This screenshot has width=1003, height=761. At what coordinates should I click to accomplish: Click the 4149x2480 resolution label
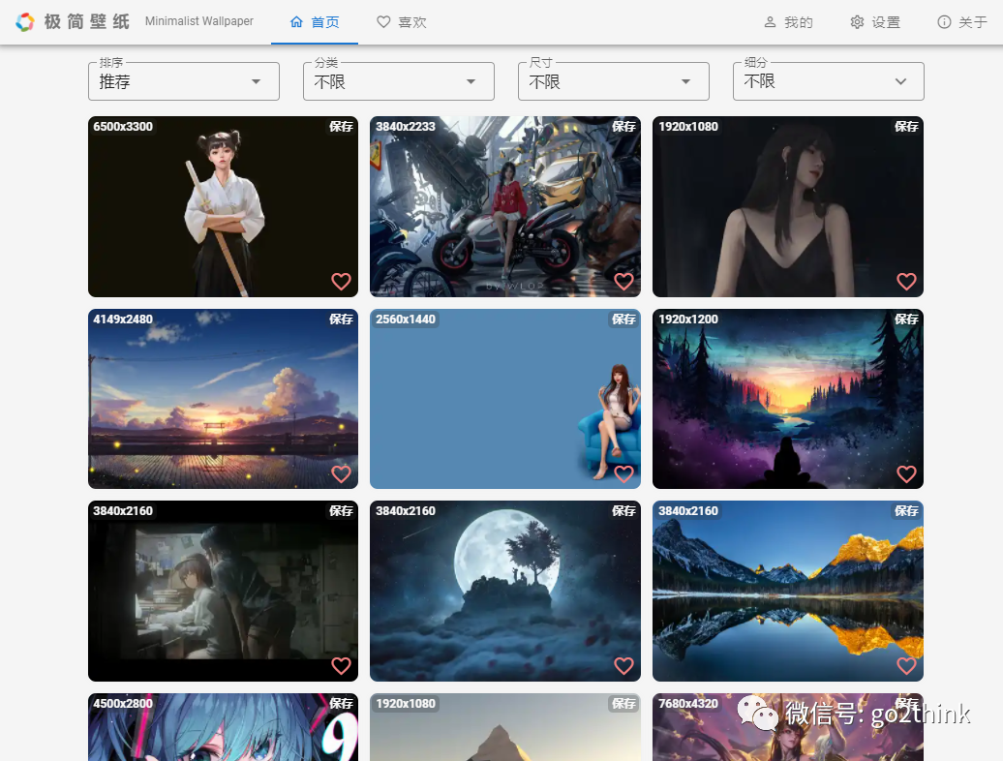[x=123, y=320]
